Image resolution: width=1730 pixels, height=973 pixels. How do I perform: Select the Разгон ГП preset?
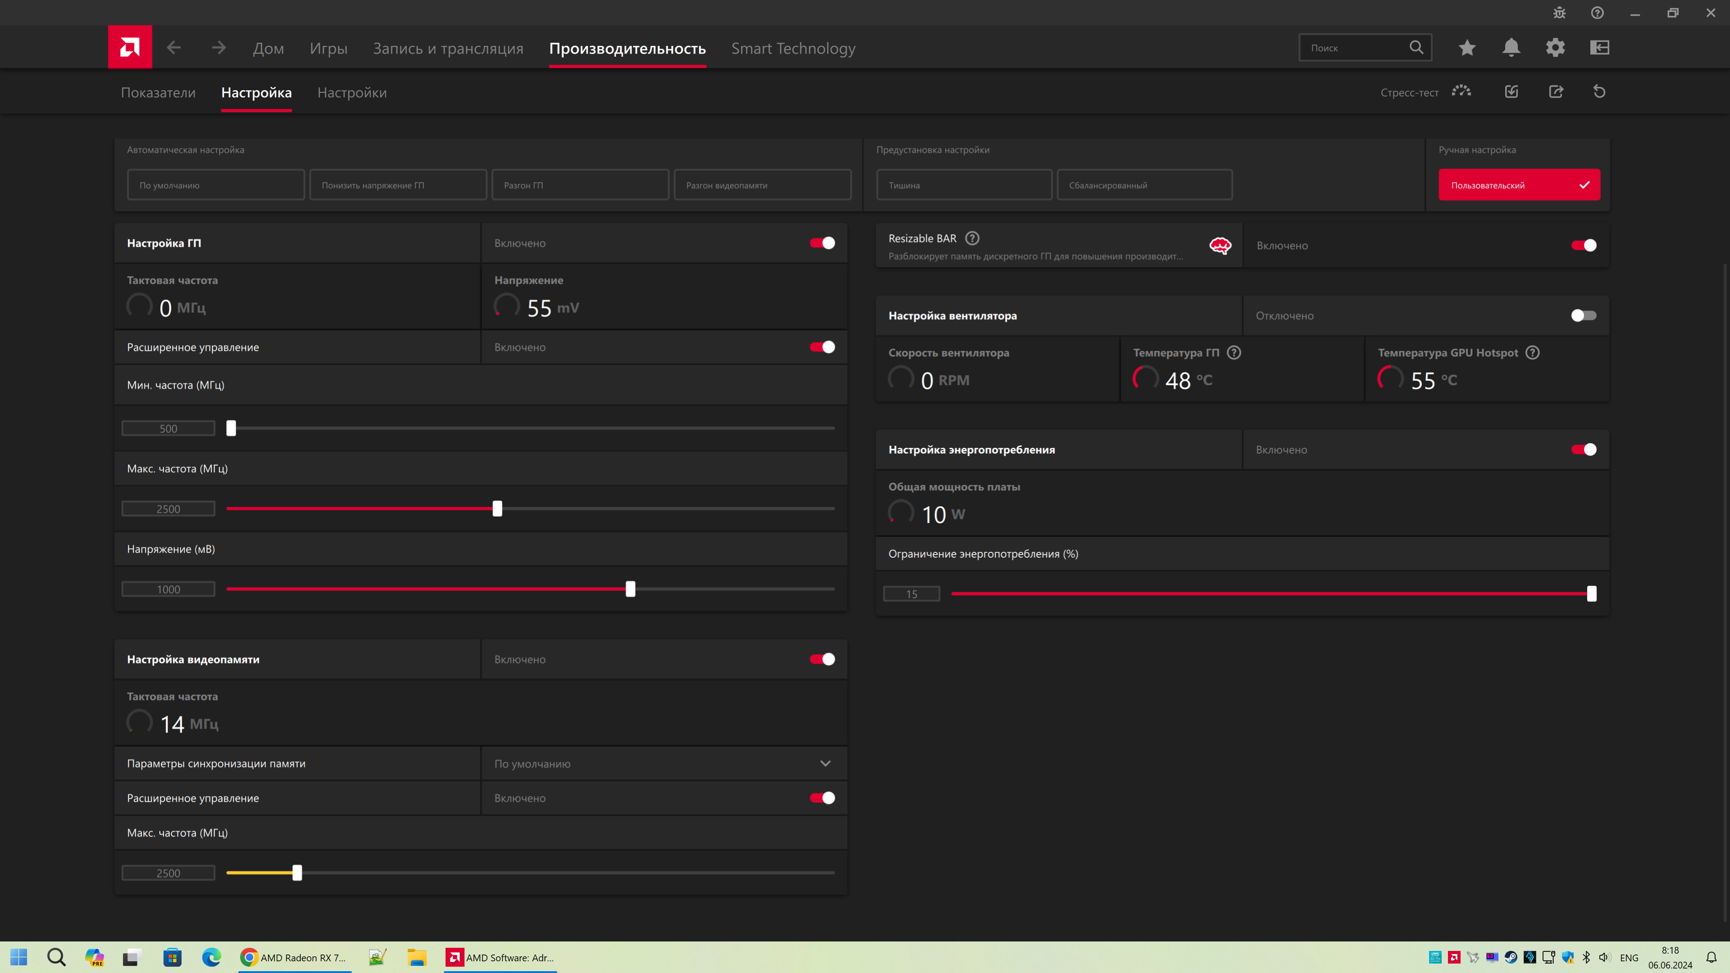tap(580, 185)
